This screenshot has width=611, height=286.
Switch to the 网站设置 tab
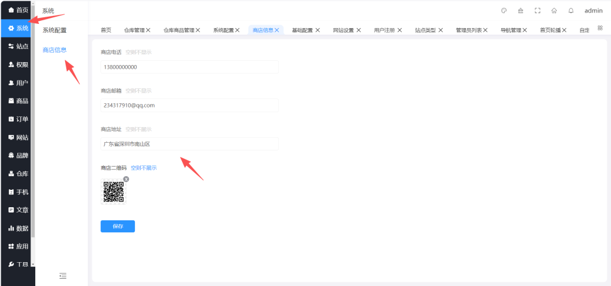click(x=343, y=30)
